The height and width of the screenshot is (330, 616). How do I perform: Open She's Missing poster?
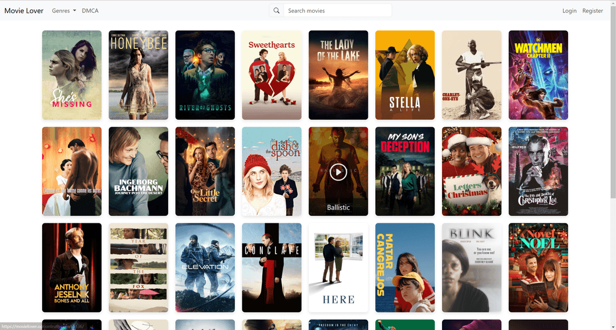72,75
